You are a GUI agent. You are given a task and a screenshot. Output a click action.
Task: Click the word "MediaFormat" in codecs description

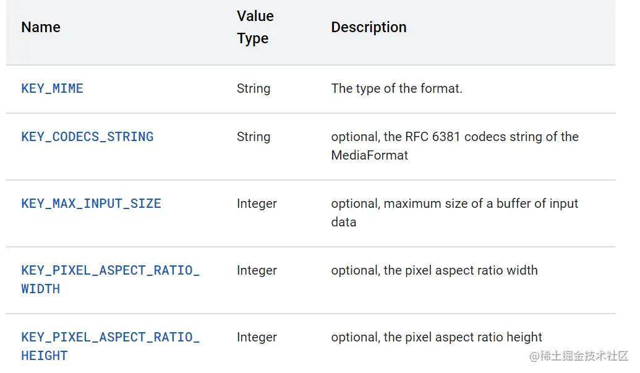pos(369,155)
